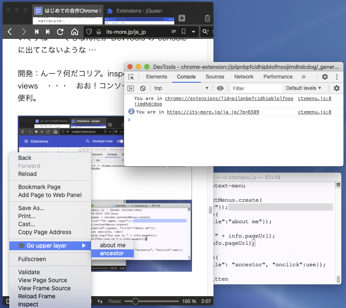Open the closed tabs trash icon
The width and height of the screenshot is (346, 308).
[x=207, y=18]
